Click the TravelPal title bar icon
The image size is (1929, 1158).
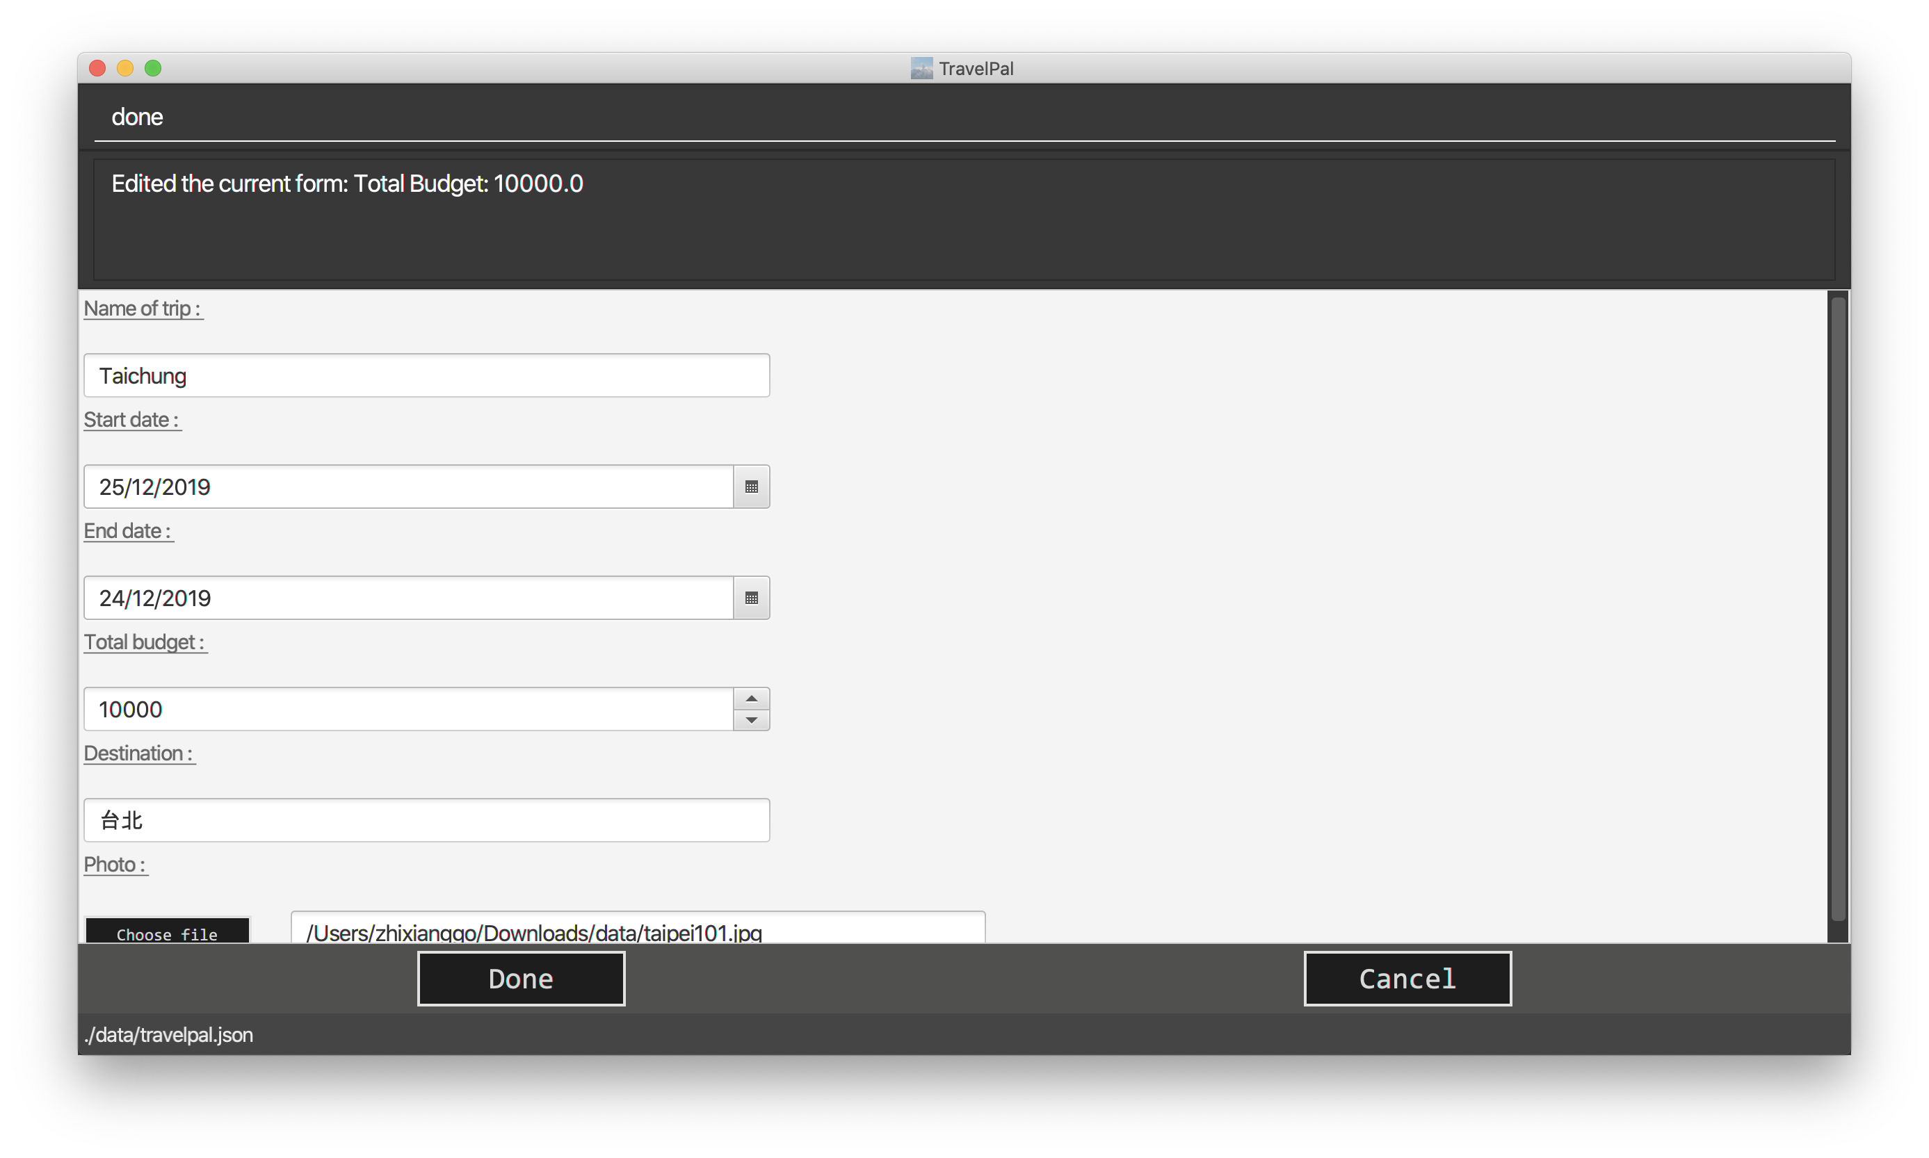[x=921, y=69]
